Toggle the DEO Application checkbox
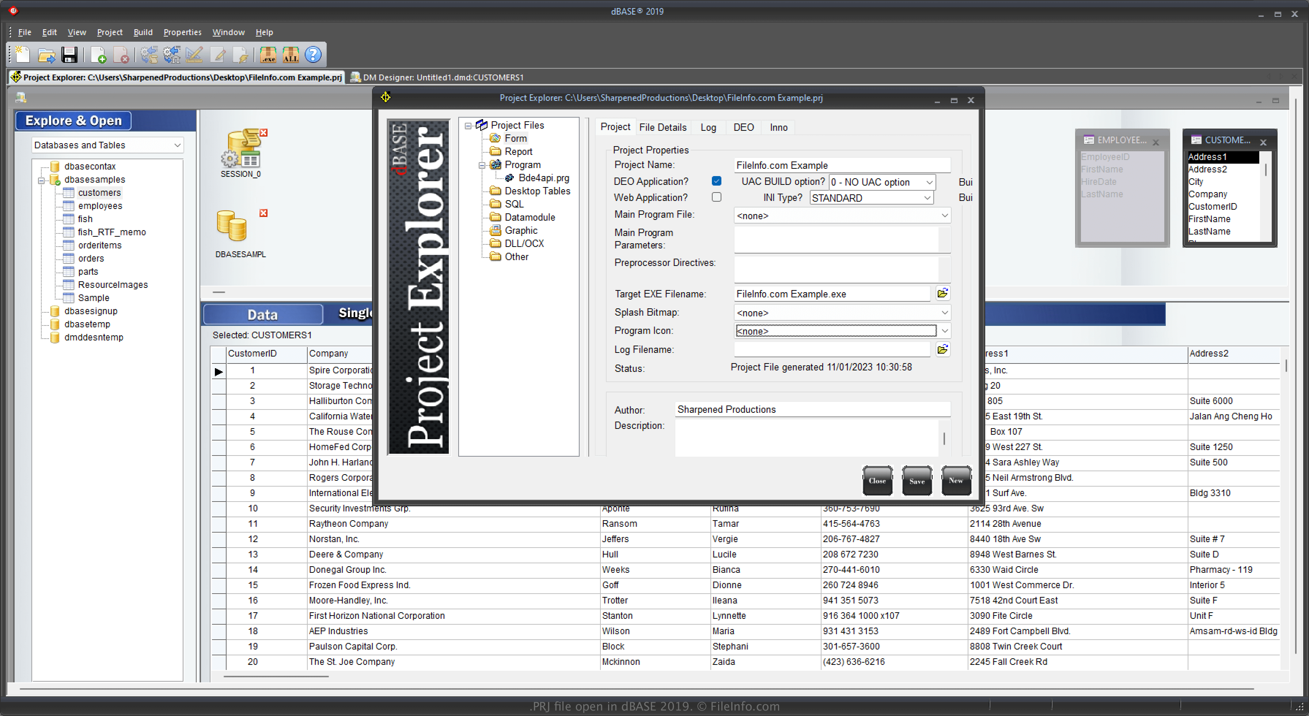The height and width of the screenshot is (716, 1309). 716,182
